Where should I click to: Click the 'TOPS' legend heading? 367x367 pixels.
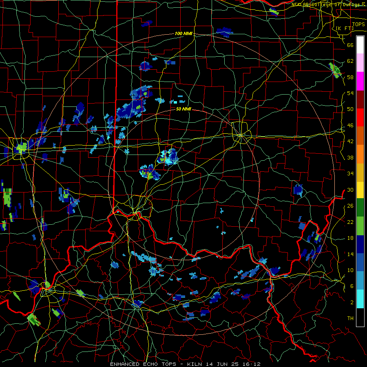point(358,24)
